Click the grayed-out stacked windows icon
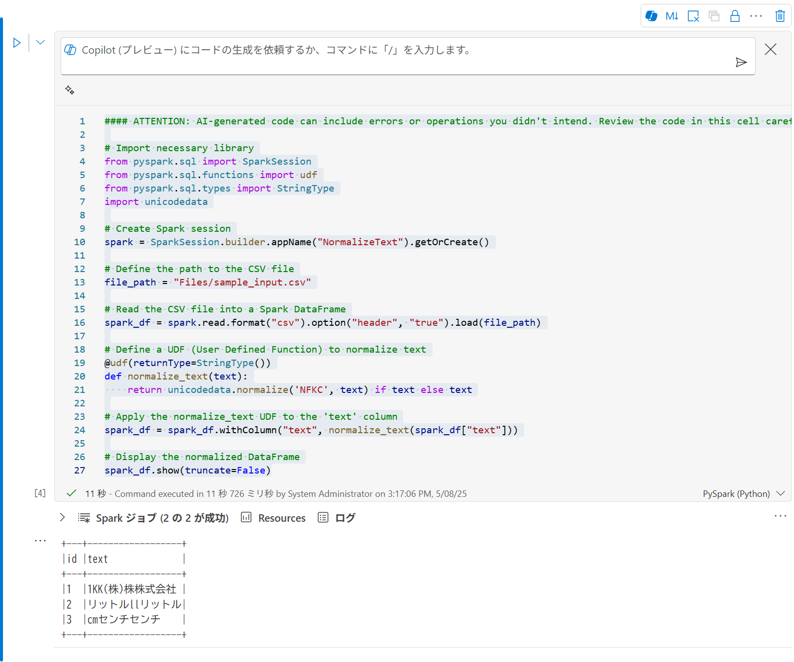The height and width of the screenshot is (662, 794). [714, 16]
